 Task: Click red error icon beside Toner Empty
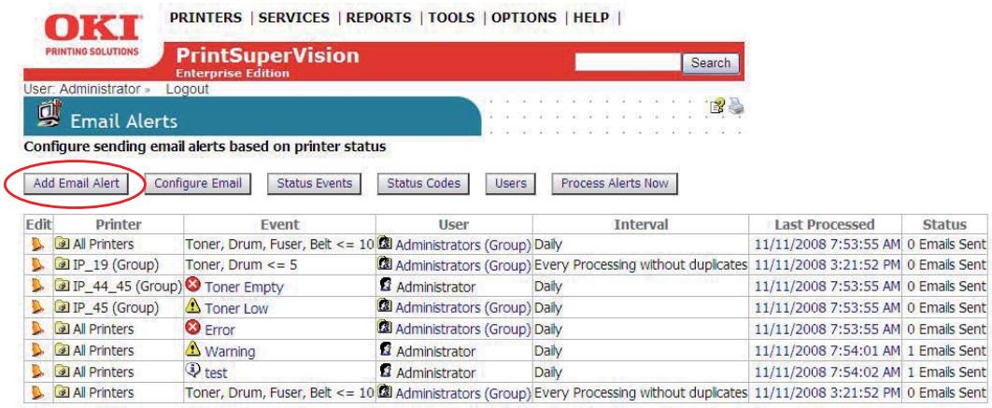pos(193,286)
